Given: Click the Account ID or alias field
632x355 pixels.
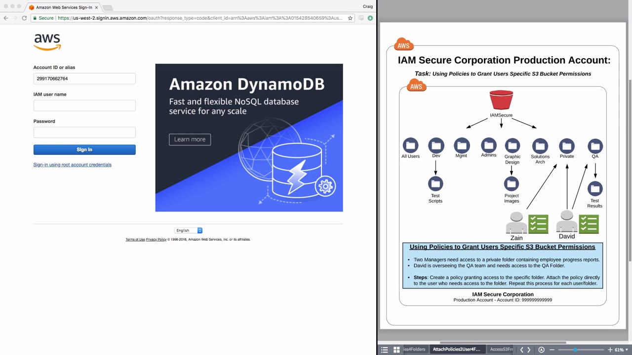Looking at the screenshot, I should tap(84, 78).
